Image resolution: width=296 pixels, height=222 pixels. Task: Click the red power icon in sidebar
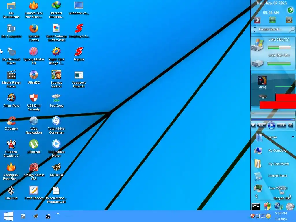257,20
